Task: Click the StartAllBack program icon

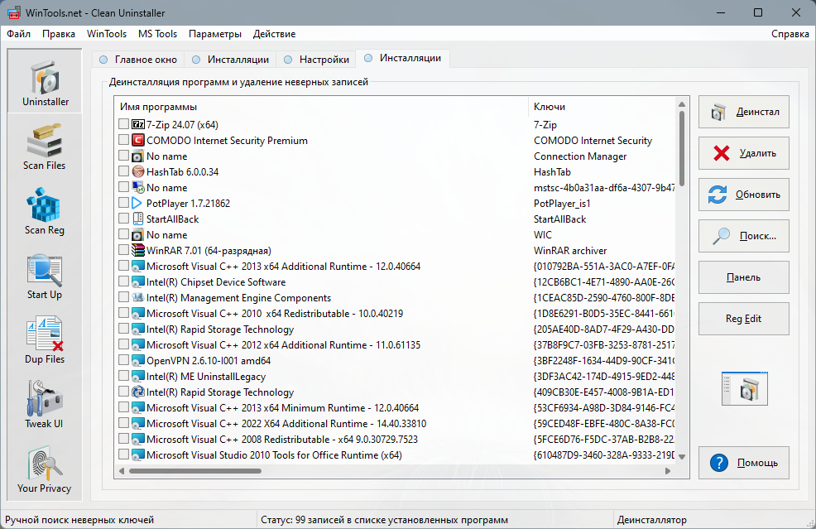Action: pyautogui.click(x=138, y=219)
